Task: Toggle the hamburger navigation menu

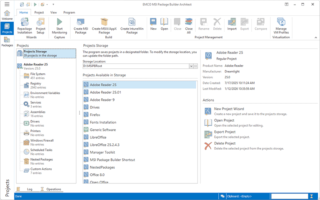Action: pos(7,4)
